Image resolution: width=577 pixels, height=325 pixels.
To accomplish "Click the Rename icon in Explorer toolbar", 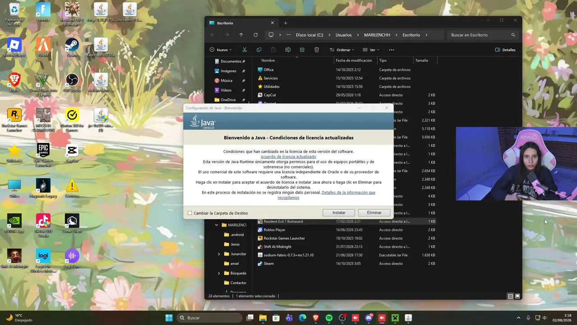I will click(288, 50).
